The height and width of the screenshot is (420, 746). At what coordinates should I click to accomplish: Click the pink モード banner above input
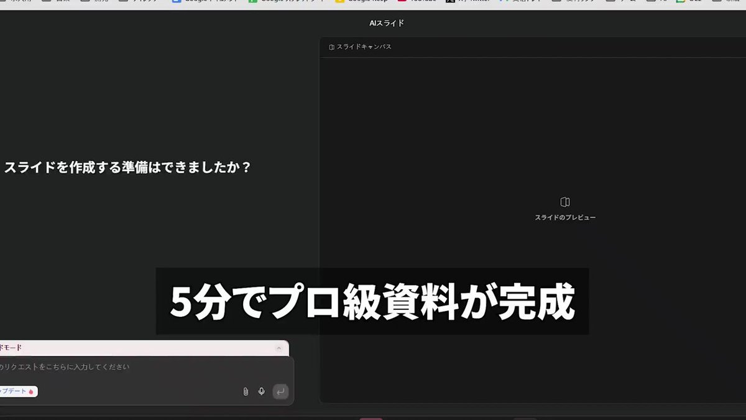coord(143,348)
